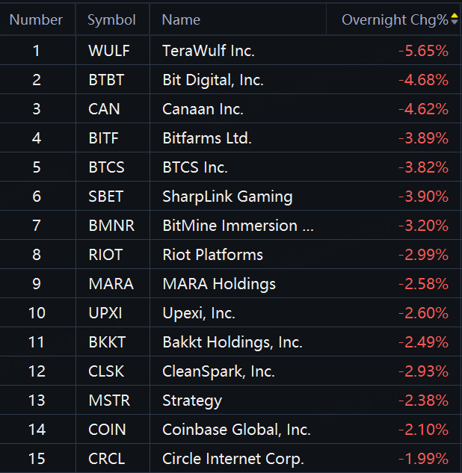The image size is (462, 473).
Task: Open the BMNR ticker symbol
Action: click(x=111, y=226)
